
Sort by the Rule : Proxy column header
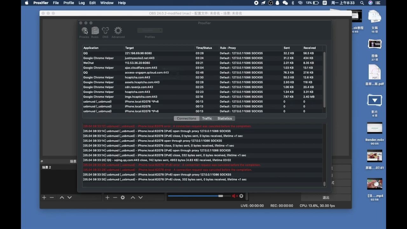pyautogui.click(x=251, y=48)
